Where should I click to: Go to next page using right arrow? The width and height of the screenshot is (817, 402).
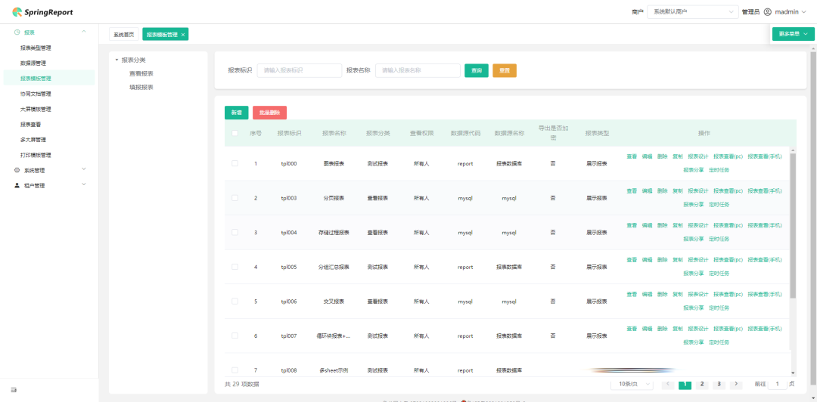click(735, 384)
